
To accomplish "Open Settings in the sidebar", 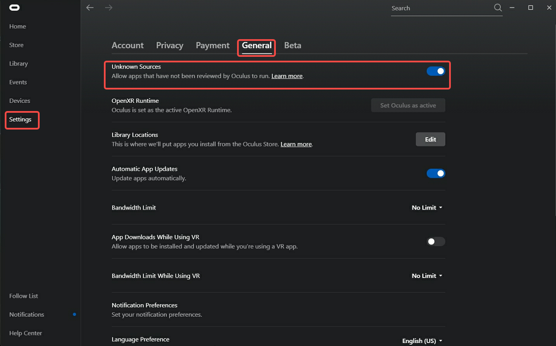I will (20, 119).
